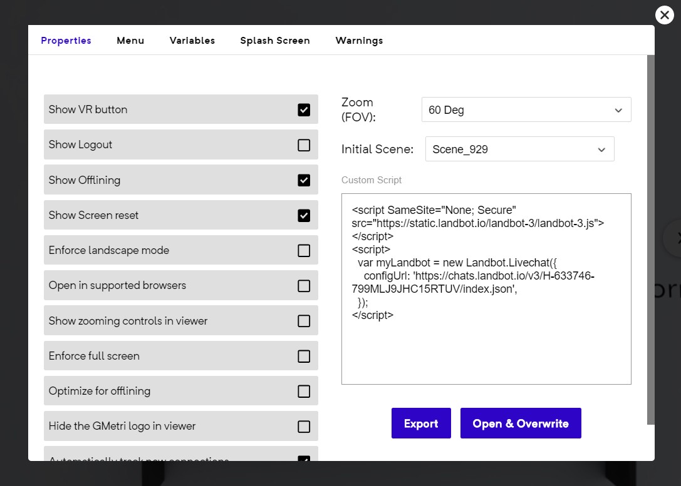Image resolution: width=681 pixels, height=486 pixels.
Task: Tick the Enforce full screen checkbox
Action: (304, 357)
